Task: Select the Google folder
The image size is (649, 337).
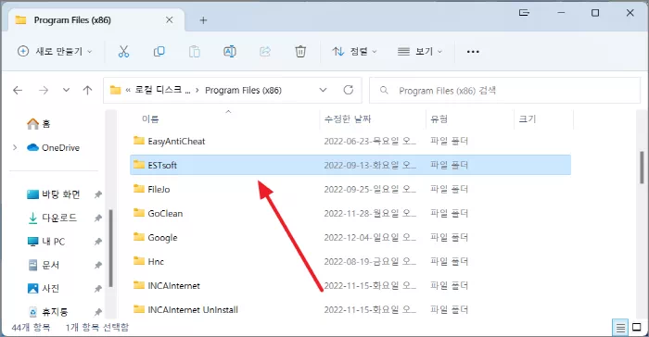Action: click(x=350, y=237)
